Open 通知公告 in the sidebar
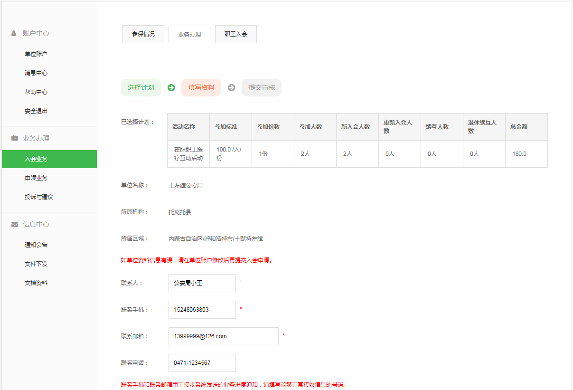 (x=36, y=245)
